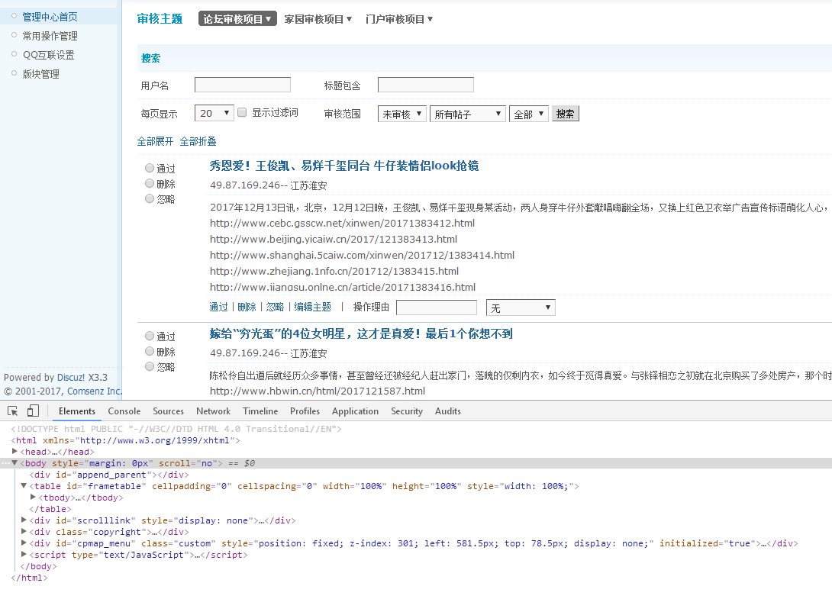Open the 嫁给穷光蛋 post title link
832x599 pixels.
point(361,333)
